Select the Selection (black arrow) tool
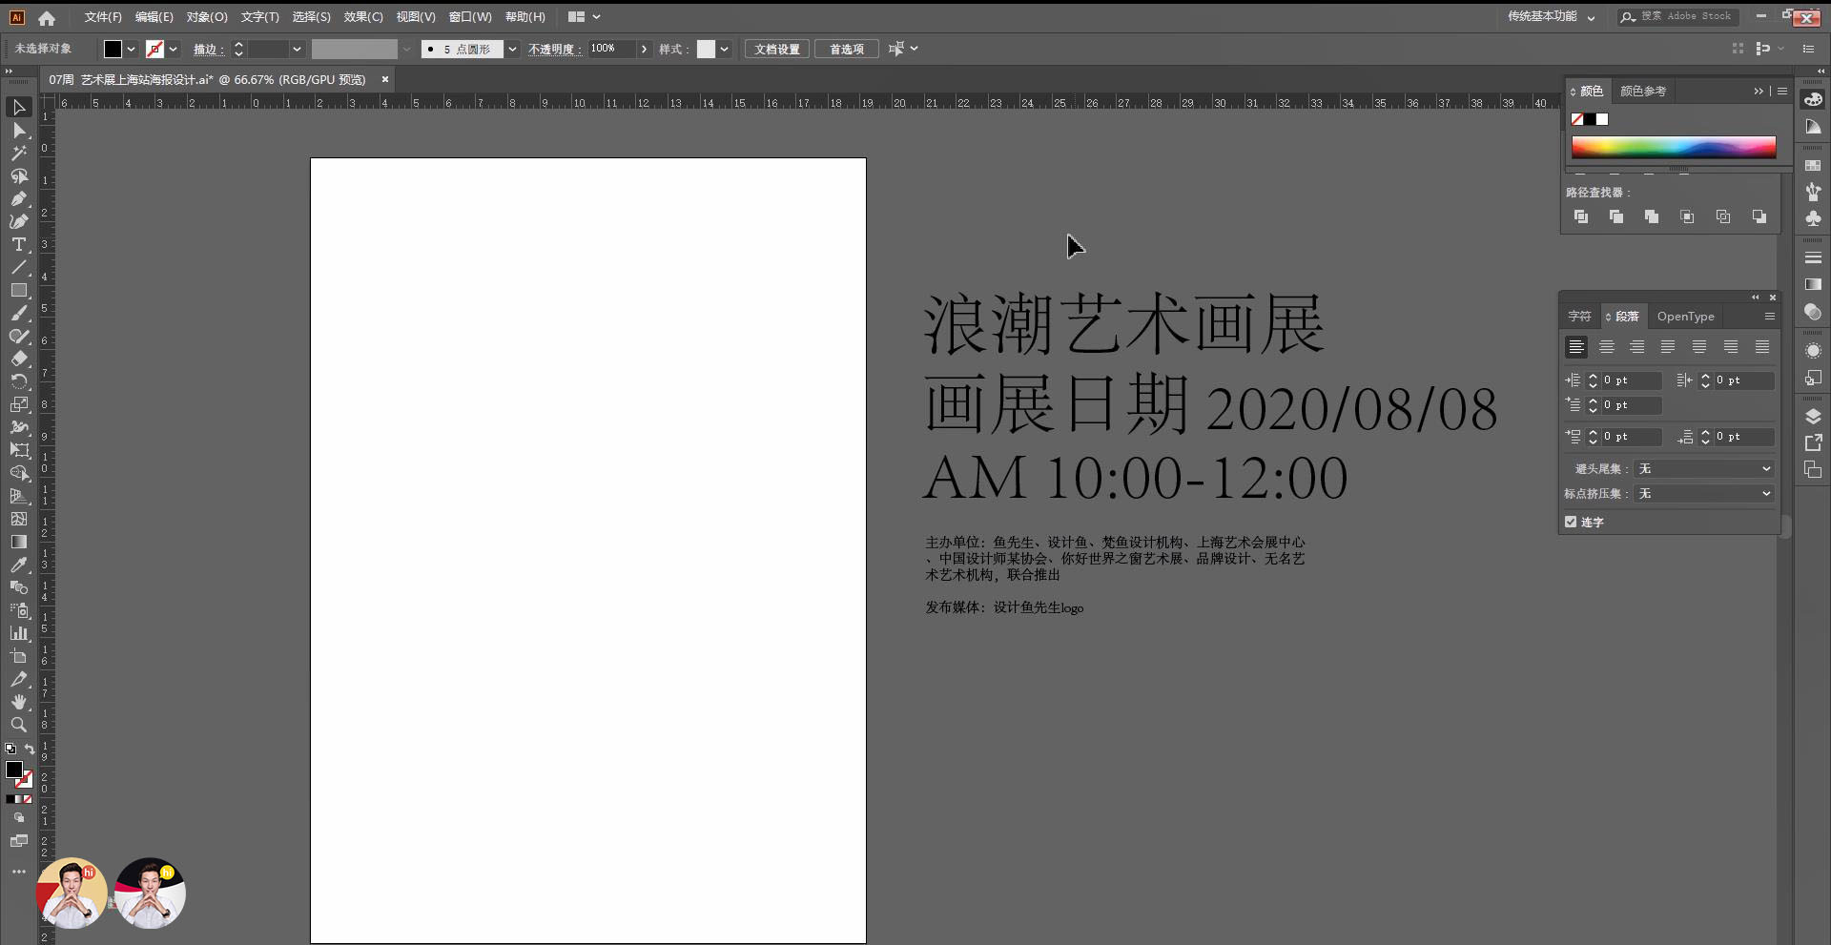The image size is (1831, 945). [19, 107]
